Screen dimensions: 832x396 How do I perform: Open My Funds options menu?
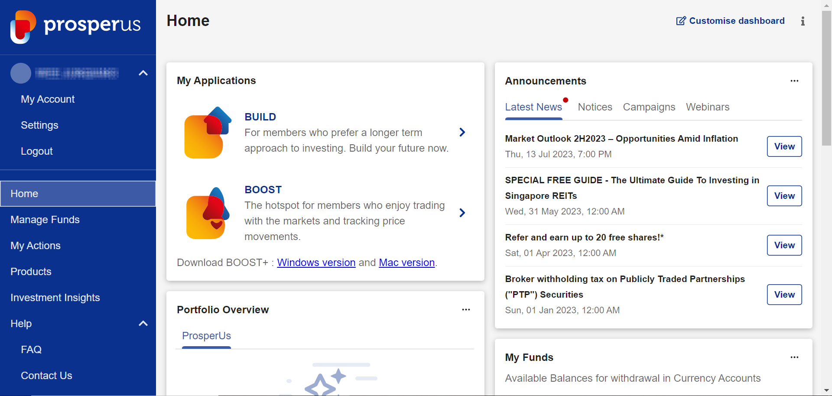pos(794,357)
